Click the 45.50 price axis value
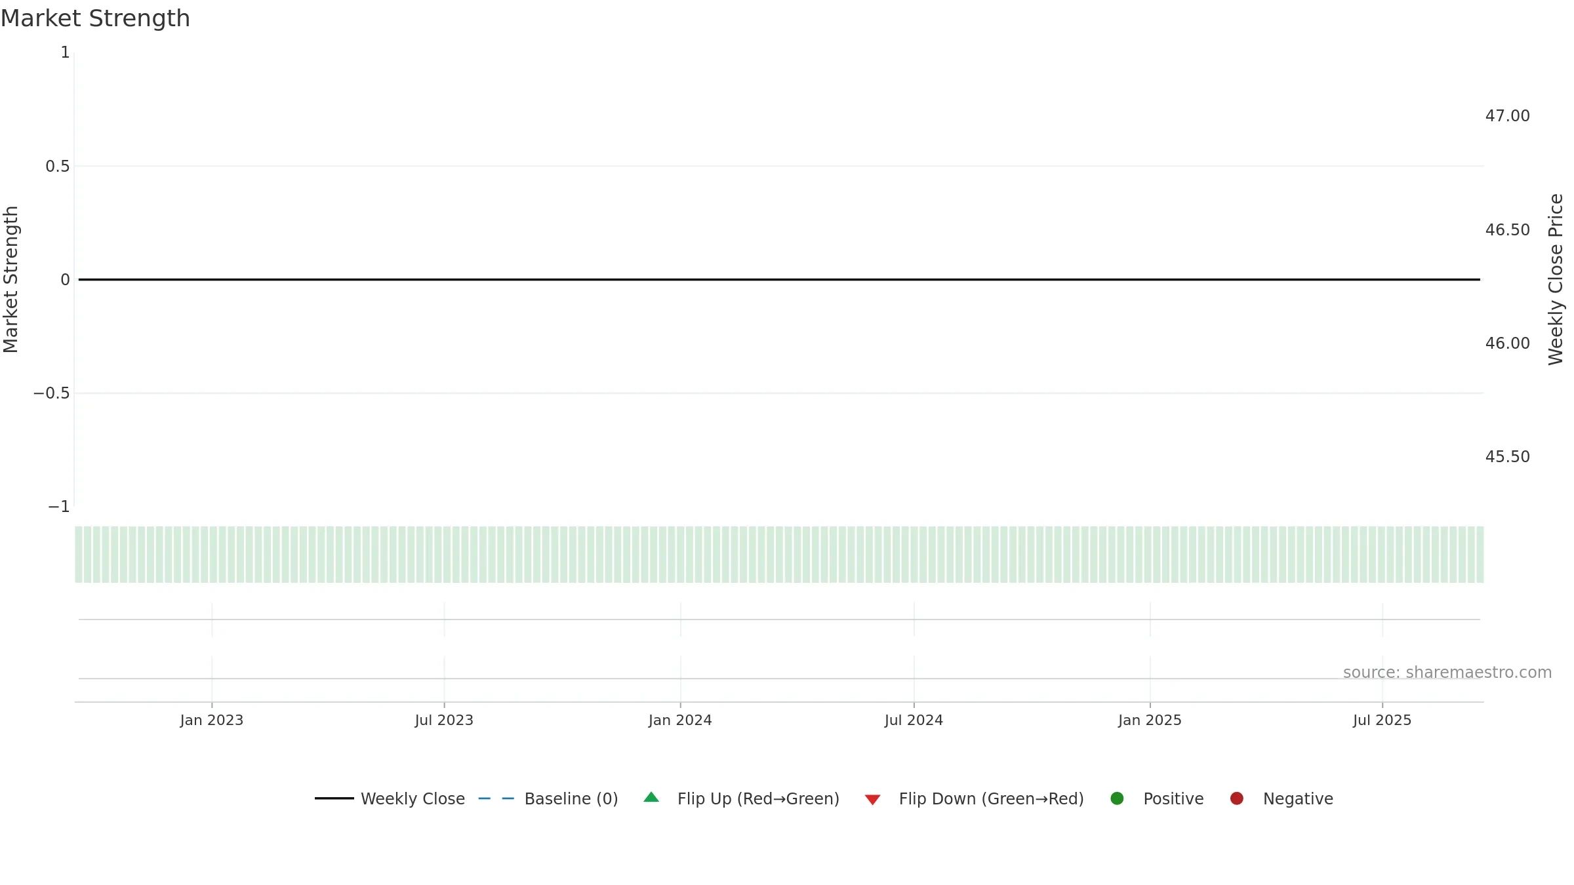 [1507, 457]
